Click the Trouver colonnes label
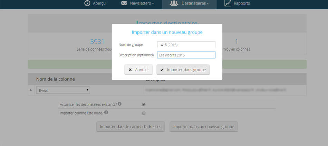This screenshot has height=146, width=328. (x=237, y=49)
